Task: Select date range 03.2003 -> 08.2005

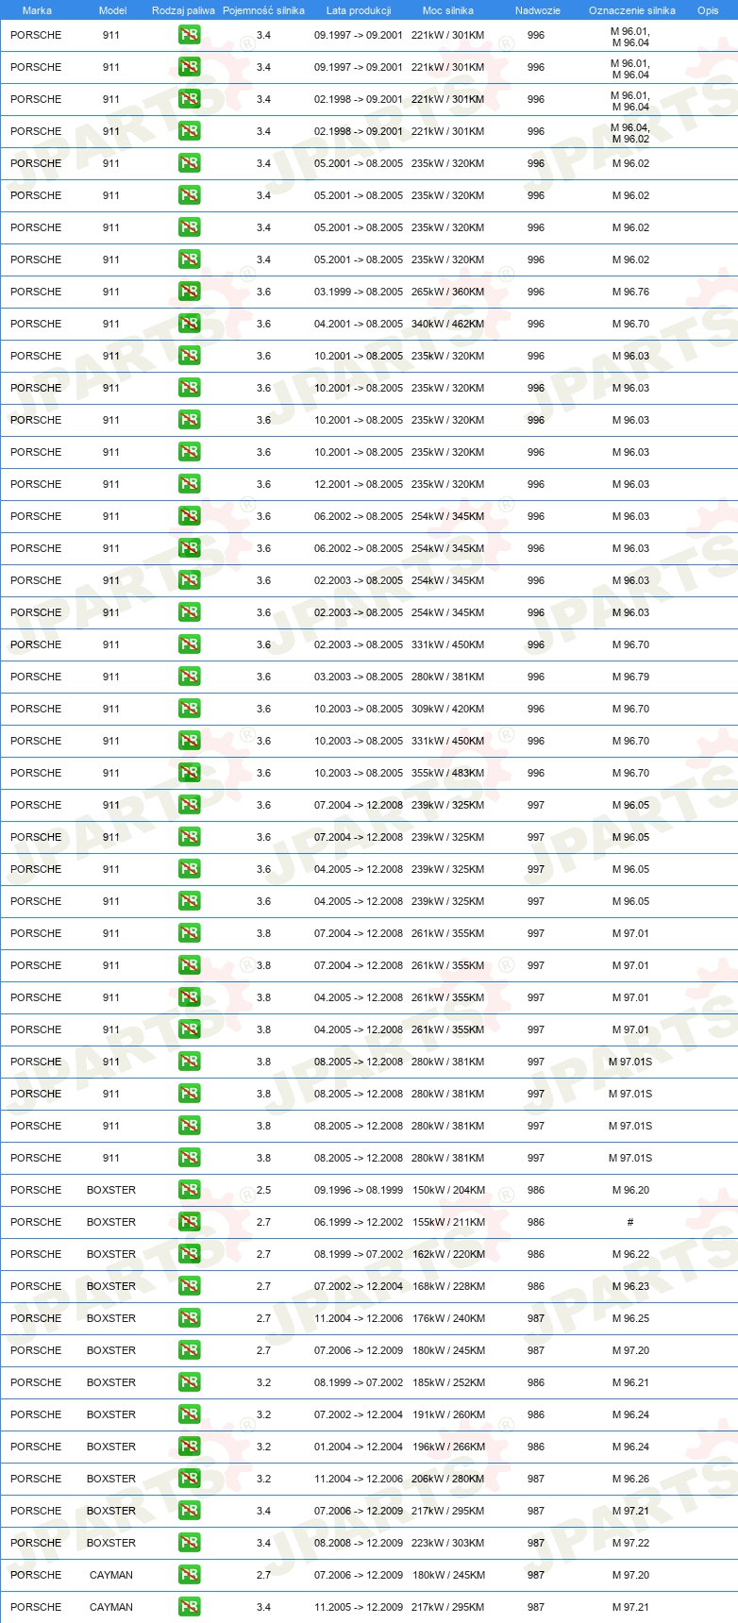Action: point(359,677)
